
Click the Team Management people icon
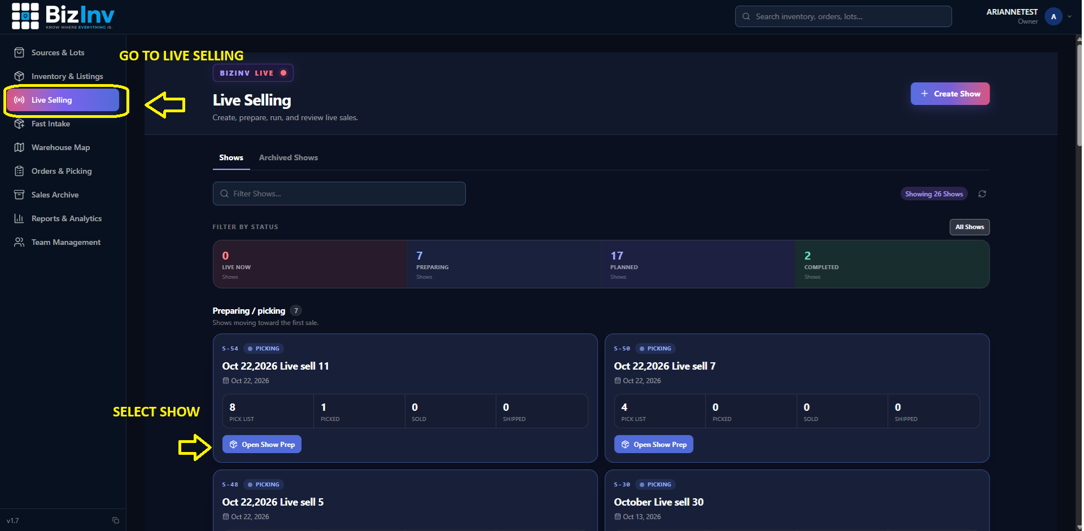click(19, 242)
